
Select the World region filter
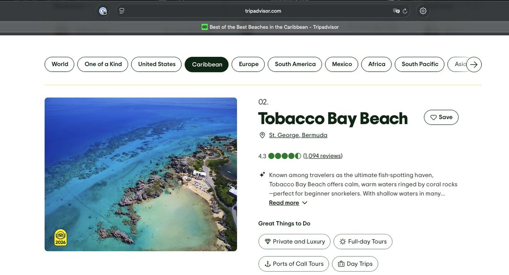[x=60, y=64]
